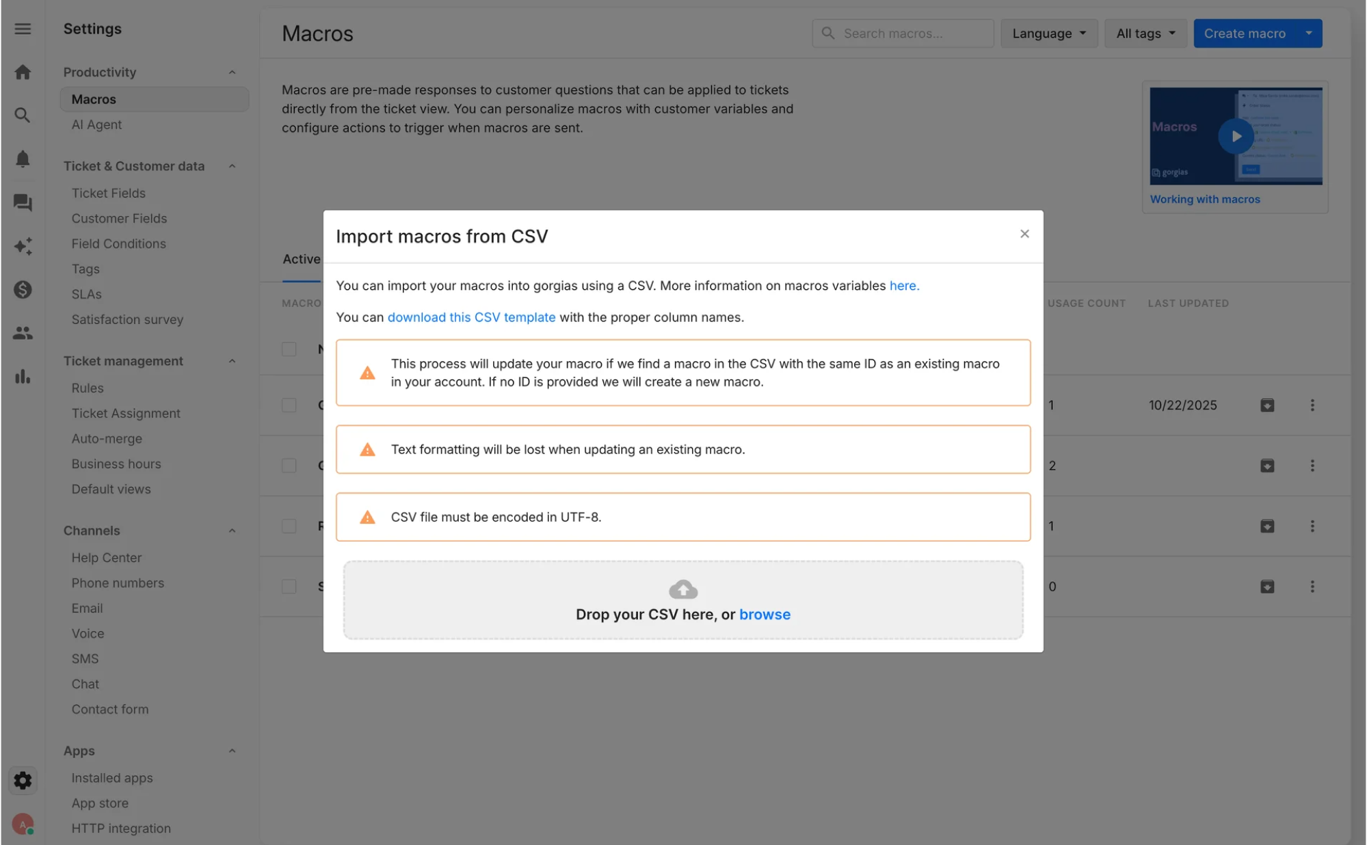Switch to the Active macros tab
The width and height of the screenshot is (1367, 845).
tap(301, 259)
